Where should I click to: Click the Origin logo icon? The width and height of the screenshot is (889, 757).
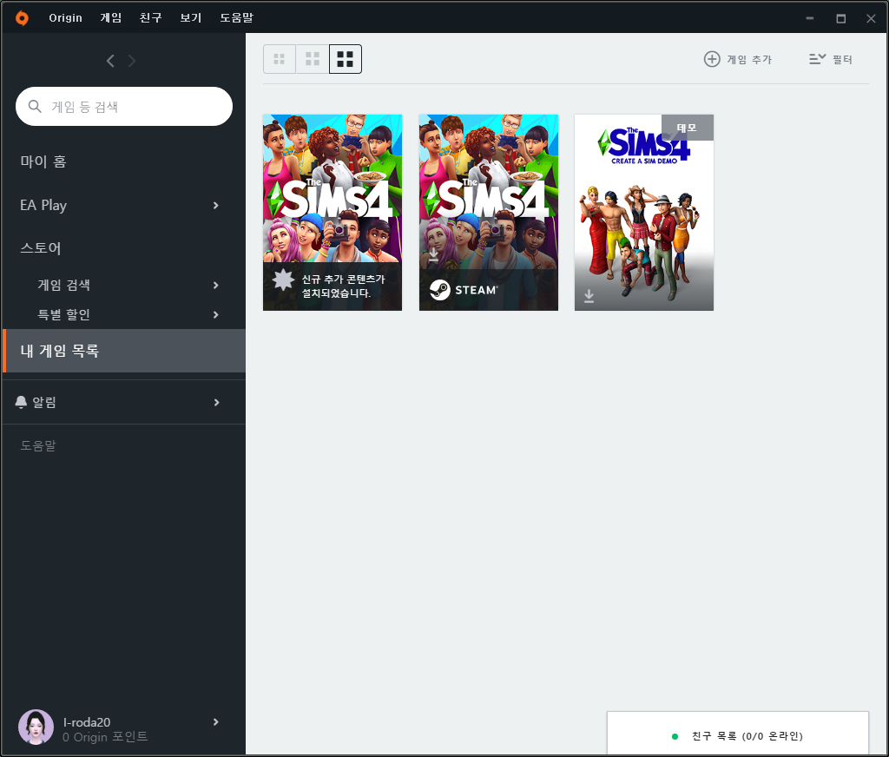(22, 18)
